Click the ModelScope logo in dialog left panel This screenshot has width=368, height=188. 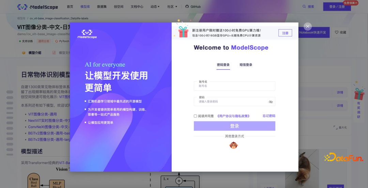click(87, 34)
